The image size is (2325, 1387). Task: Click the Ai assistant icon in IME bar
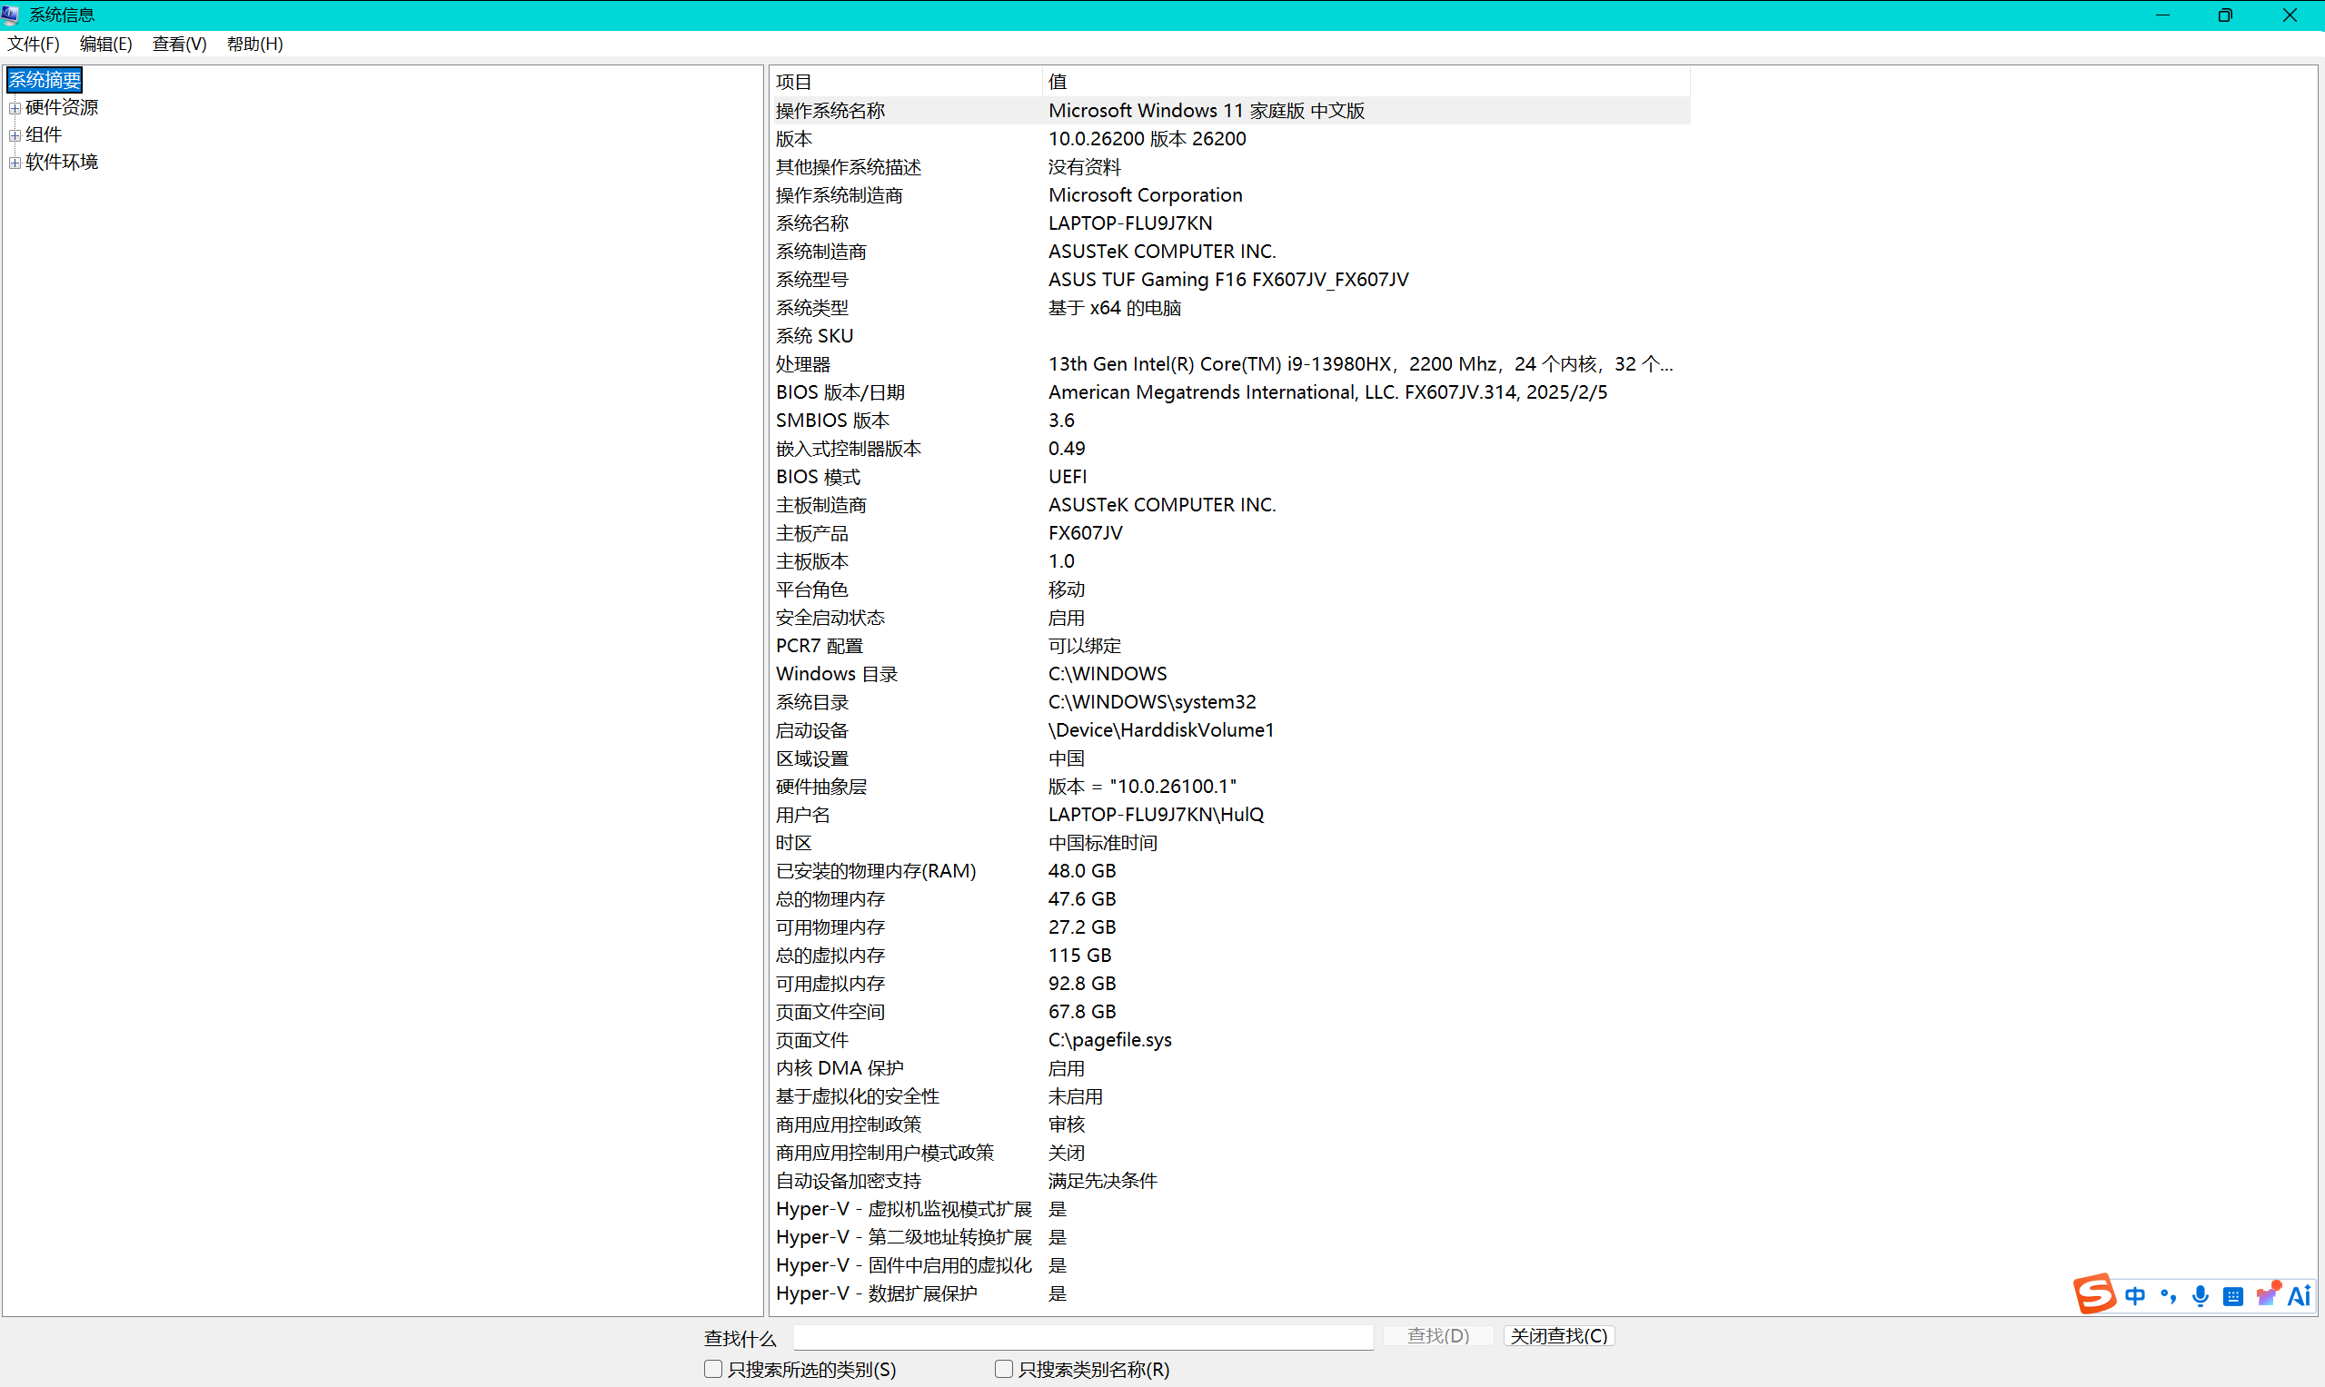[x=2299, y=1295]
